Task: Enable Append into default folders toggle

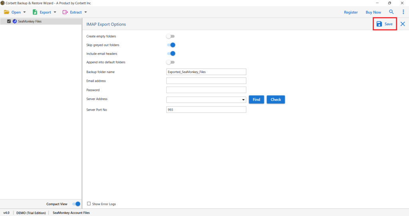Action: click(171, 62)
